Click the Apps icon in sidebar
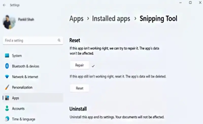This screenshot has height=124, width=203. point(7,98)
